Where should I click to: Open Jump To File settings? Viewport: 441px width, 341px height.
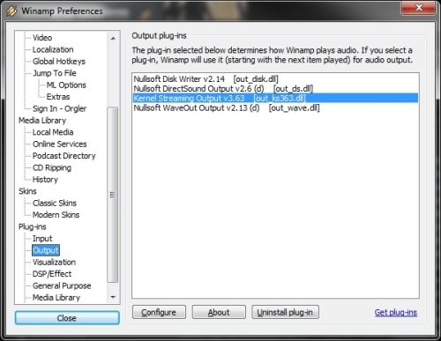click(x=55, y=73)
